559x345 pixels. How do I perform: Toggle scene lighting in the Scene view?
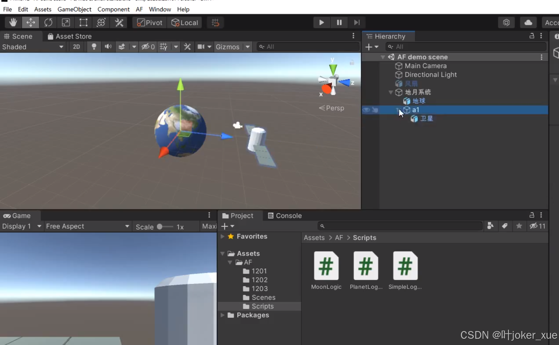click(x=93, y=47)
